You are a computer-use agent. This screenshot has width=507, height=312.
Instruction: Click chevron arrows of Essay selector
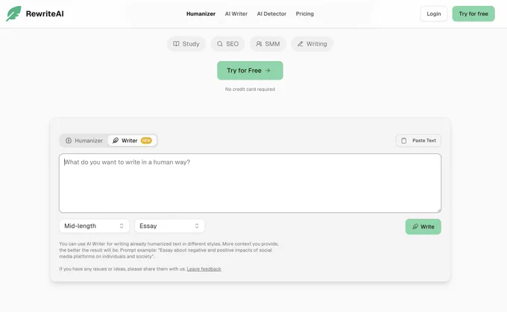tap(197, 226)
